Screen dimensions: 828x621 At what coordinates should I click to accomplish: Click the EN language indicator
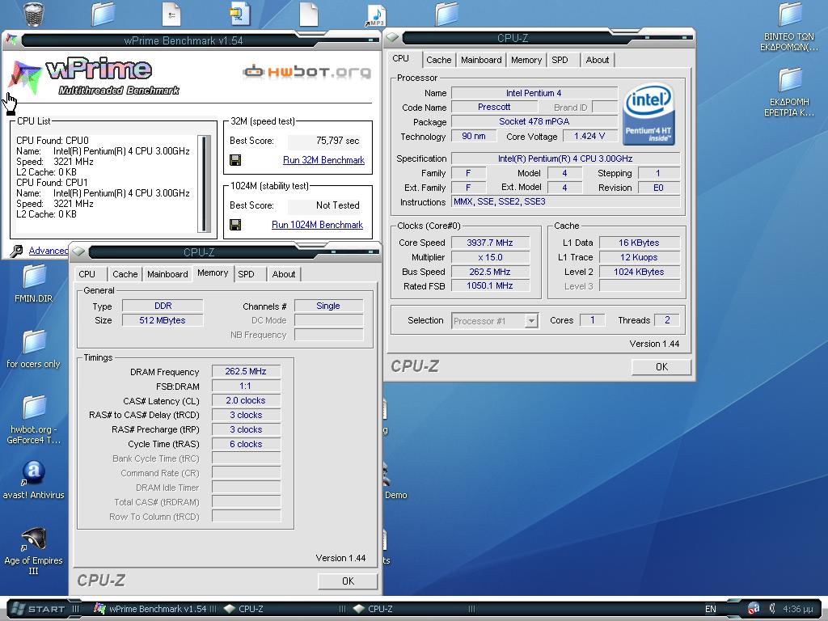pyautogui.click(x=711, y=609)
